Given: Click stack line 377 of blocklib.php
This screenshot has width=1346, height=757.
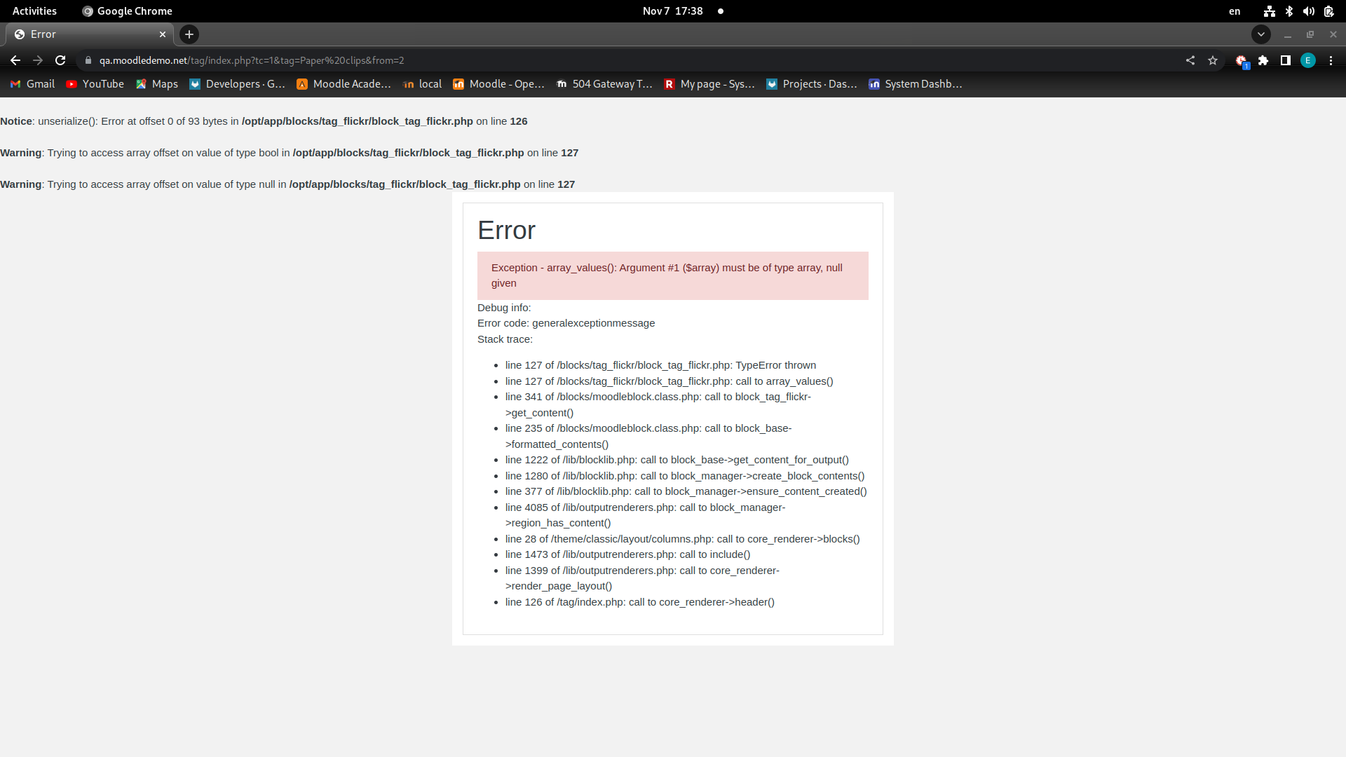Looking at the screenshot, I should coord(686,491).
